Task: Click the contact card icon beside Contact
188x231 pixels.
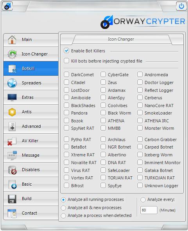Action: (x=12, y=213)
